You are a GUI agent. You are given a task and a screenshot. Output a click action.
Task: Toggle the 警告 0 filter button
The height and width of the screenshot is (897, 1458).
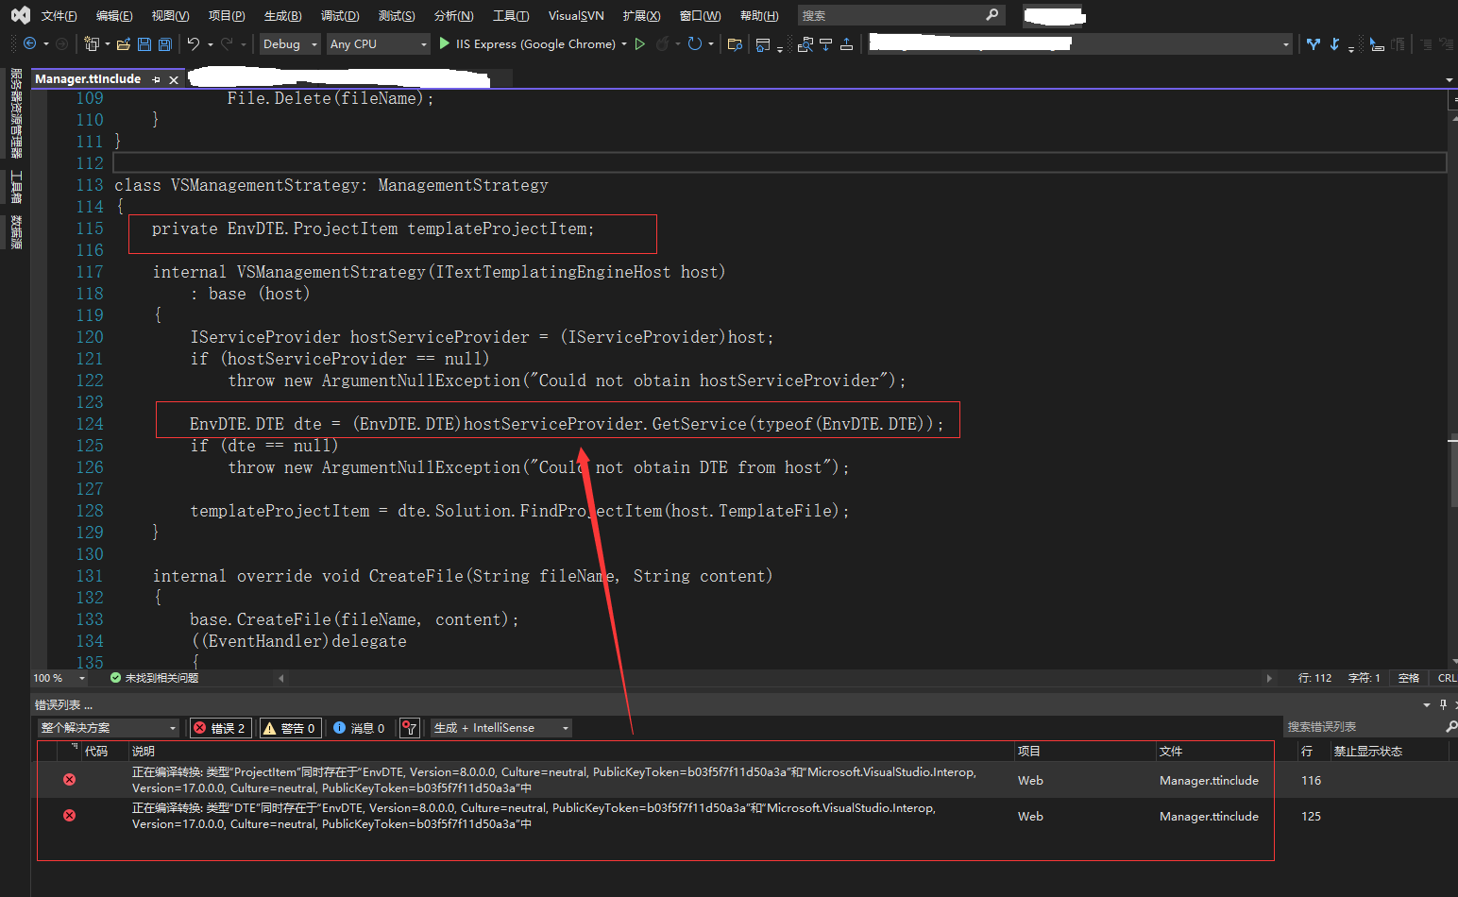[x=290, y=727]
